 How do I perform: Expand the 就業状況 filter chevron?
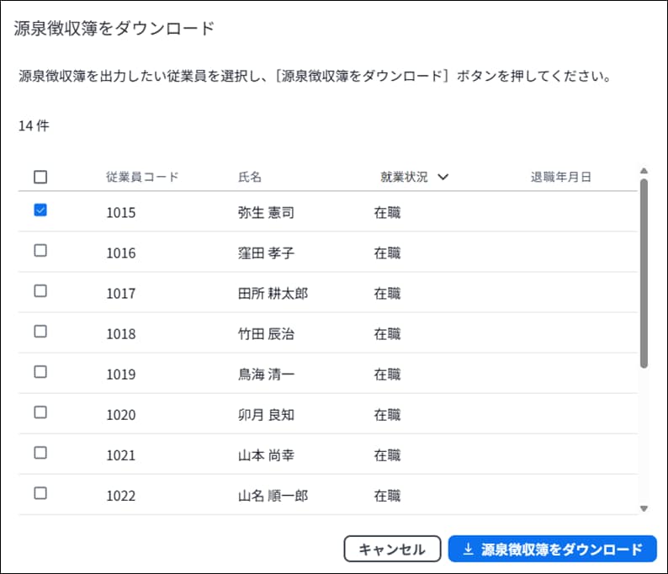[x=443, y=178]
